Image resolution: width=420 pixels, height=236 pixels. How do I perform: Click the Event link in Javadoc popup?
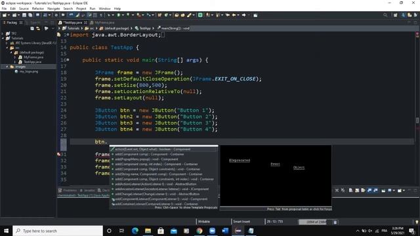(275, 164)
